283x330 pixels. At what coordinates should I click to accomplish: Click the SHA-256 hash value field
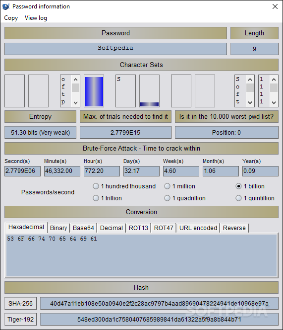(x=159, y=304)
